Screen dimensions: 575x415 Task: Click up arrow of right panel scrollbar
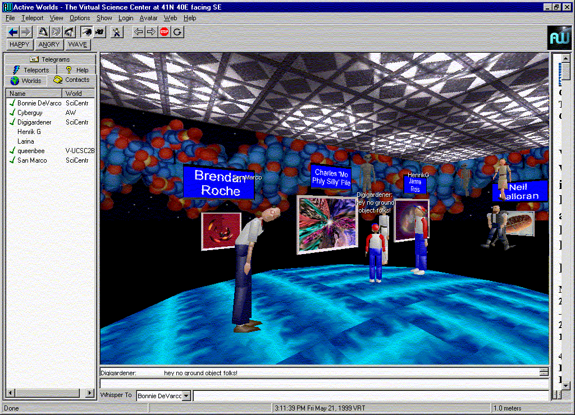566,58
